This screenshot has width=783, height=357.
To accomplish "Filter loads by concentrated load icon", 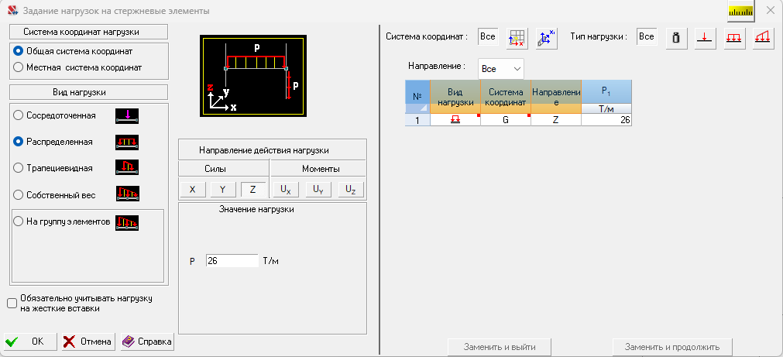I will [x=705, y=37].
